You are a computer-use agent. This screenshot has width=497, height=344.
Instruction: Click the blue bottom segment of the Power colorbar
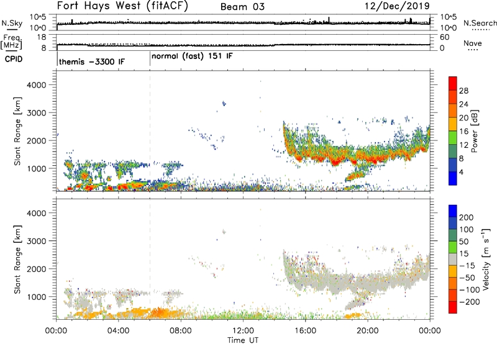point(453,178)
